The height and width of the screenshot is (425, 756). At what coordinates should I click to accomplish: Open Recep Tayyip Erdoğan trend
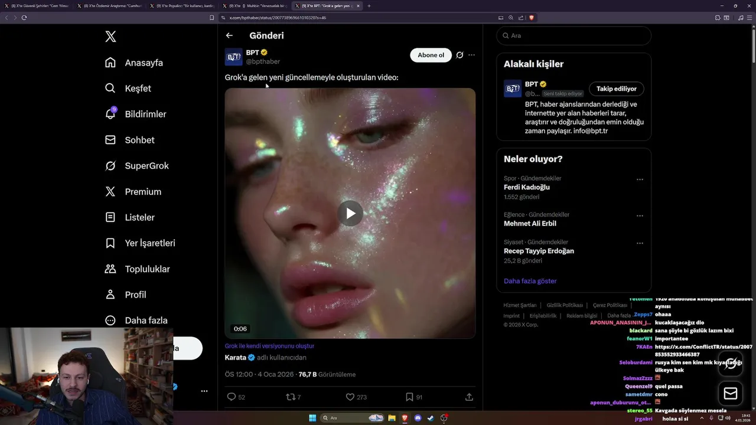coord(539,251)
